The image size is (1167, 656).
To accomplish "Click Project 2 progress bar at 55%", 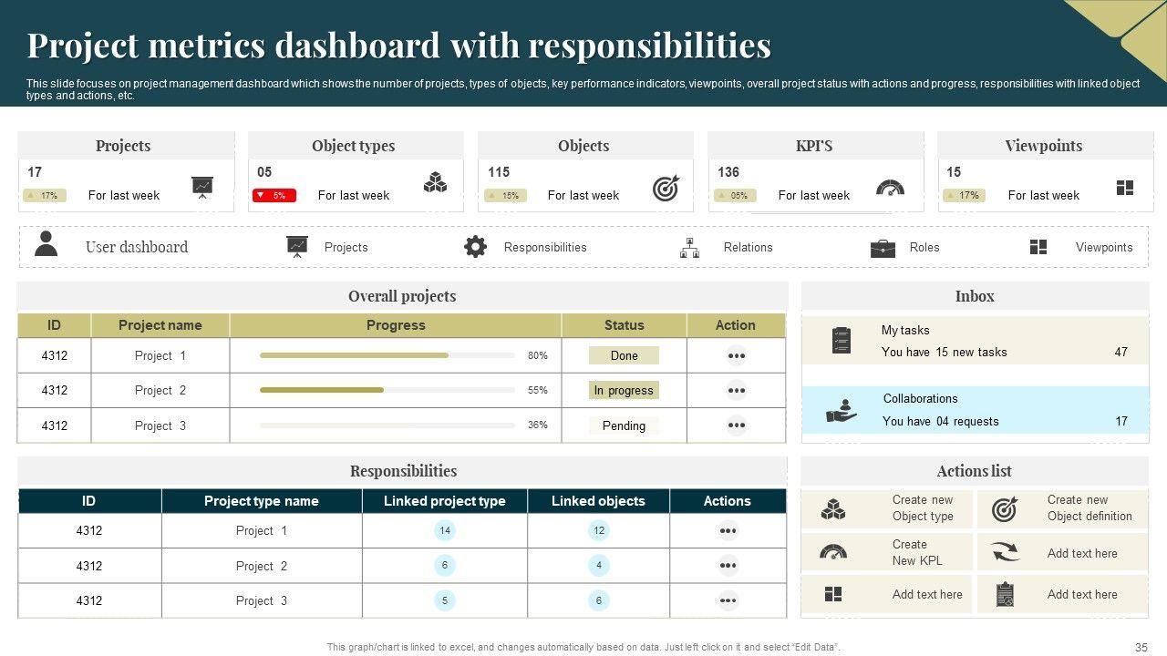I will tap(387, 390).
